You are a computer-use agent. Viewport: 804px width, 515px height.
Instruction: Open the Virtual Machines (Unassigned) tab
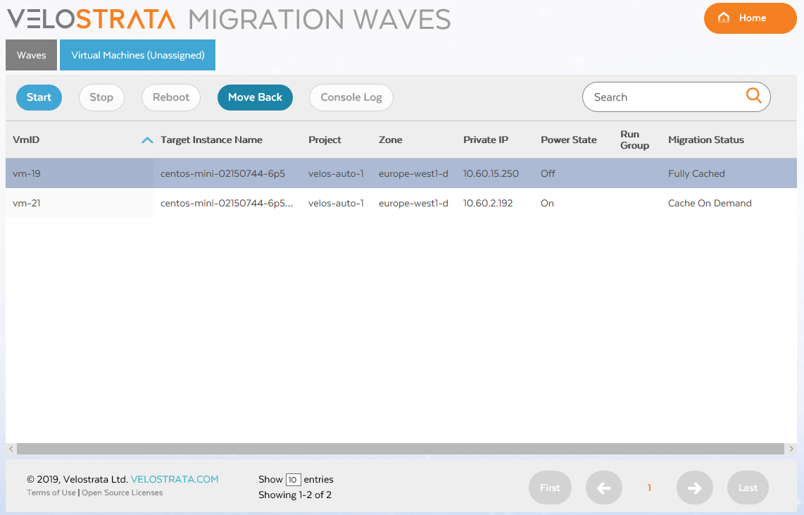pos(137,54)
